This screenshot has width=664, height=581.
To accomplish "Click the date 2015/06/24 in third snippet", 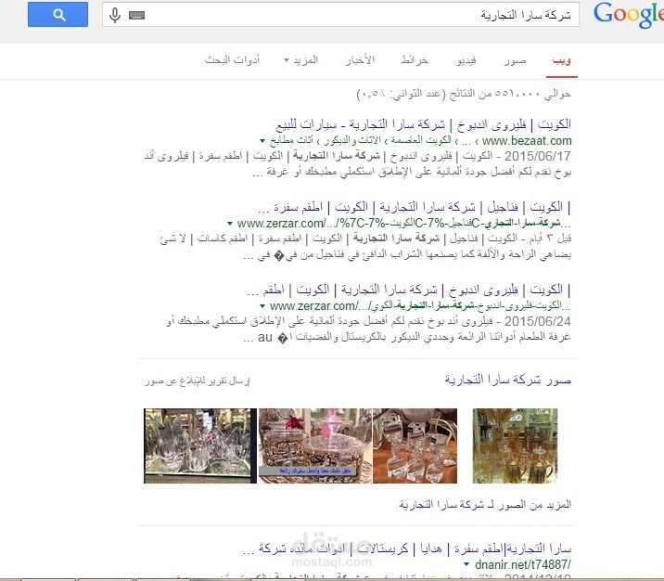I will (538, 321).
